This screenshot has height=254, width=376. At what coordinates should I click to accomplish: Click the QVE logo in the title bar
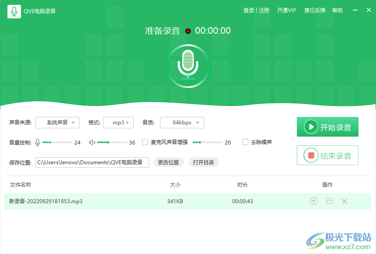coord(14,10)
